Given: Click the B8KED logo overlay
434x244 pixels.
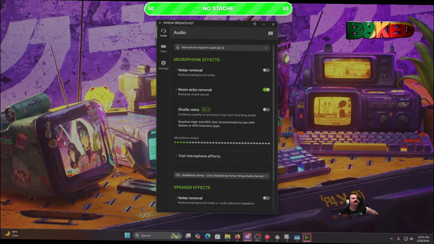Looking at the screenshot, I should [380, 30].
